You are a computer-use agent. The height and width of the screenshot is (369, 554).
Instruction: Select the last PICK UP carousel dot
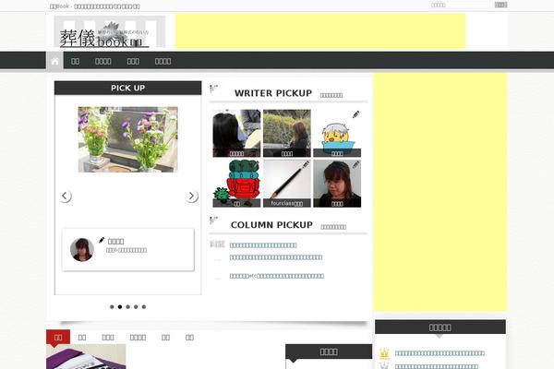[144, 307]
